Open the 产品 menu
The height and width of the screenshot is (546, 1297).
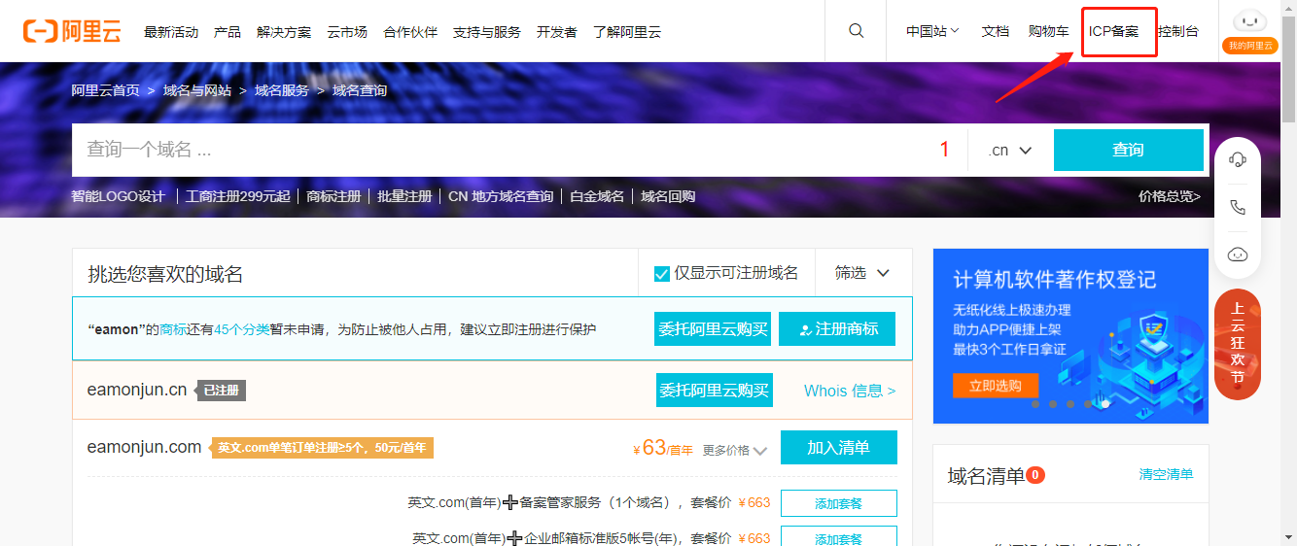pyautogui.click(x=228, y=32)
